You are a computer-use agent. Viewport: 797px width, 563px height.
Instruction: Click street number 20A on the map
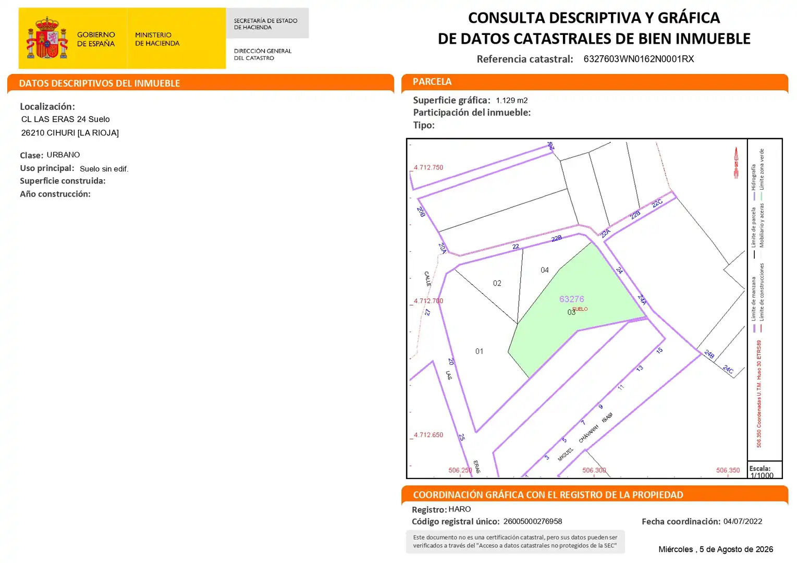click(442, 248)
